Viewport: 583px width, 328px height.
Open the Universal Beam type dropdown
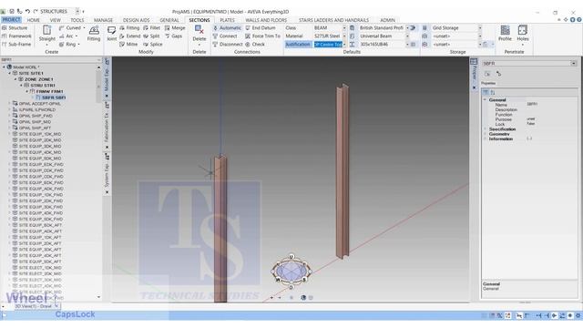pyautogui.click(x=407, y=36)
